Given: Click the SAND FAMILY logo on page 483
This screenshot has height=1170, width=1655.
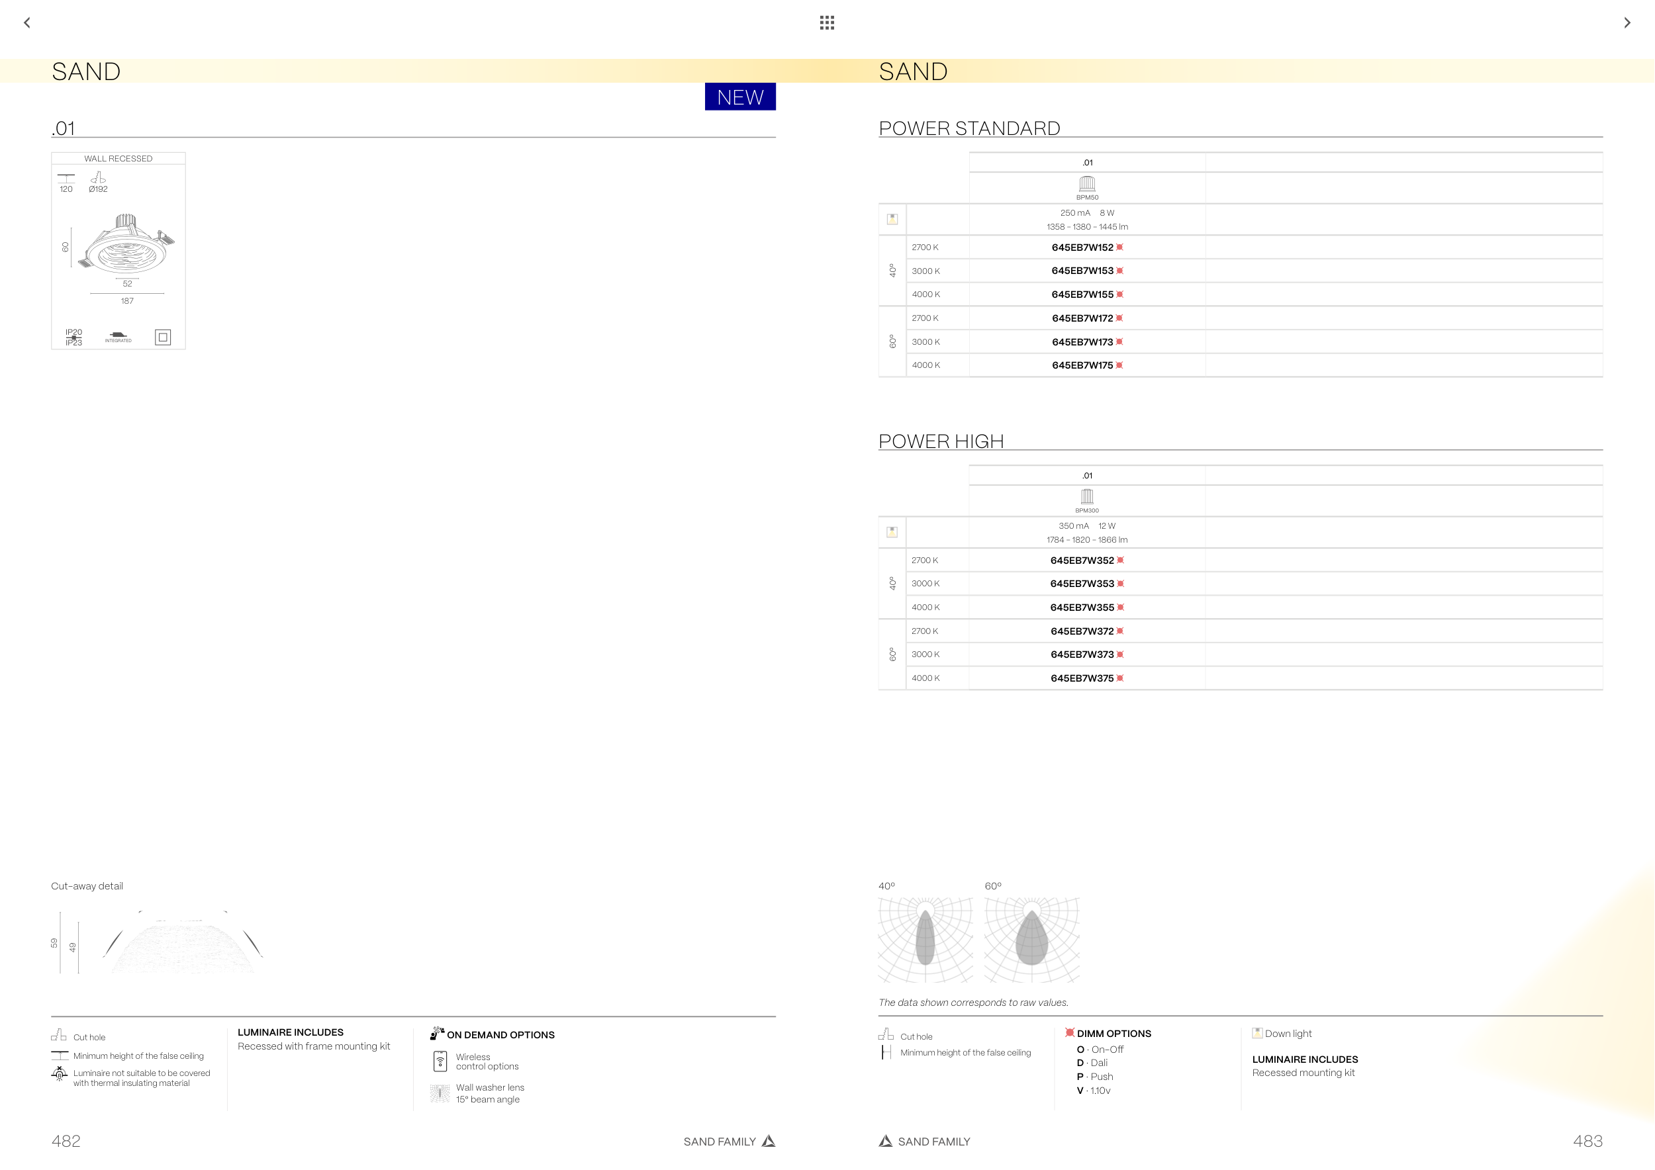Looking at the screenshot, I should coord(886,1141).
